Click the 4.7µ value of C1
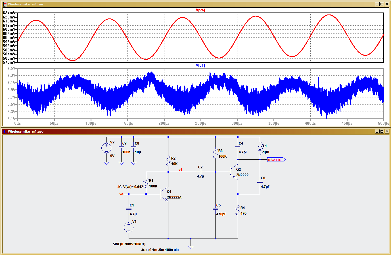Screen dimensions: 391x255 133,214
